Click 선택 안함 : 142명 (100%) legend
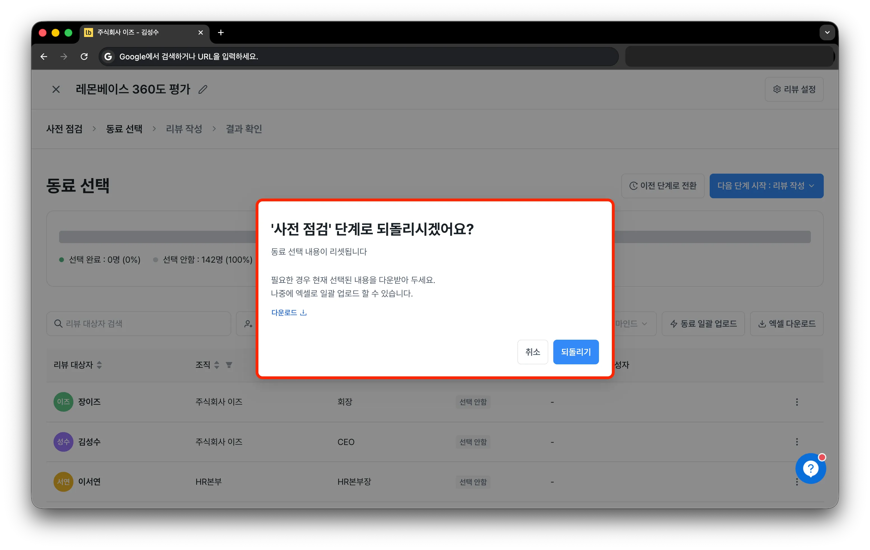The width and height of the screenshot is (870, 550). [203, 260]
